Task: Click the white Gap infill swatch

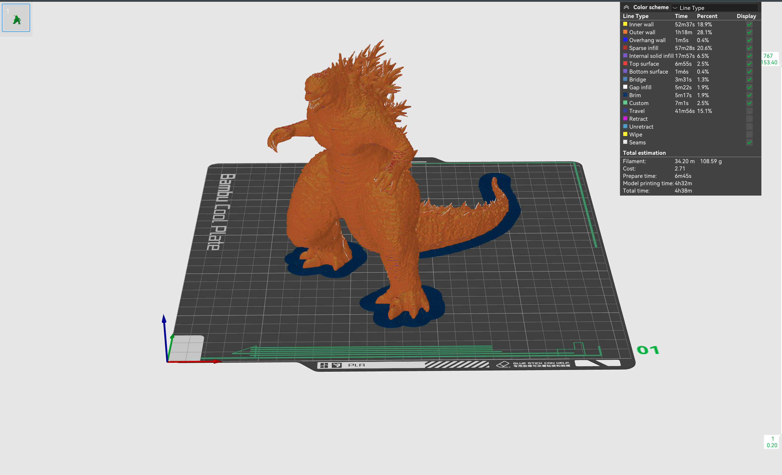Action: coord(625,87)
